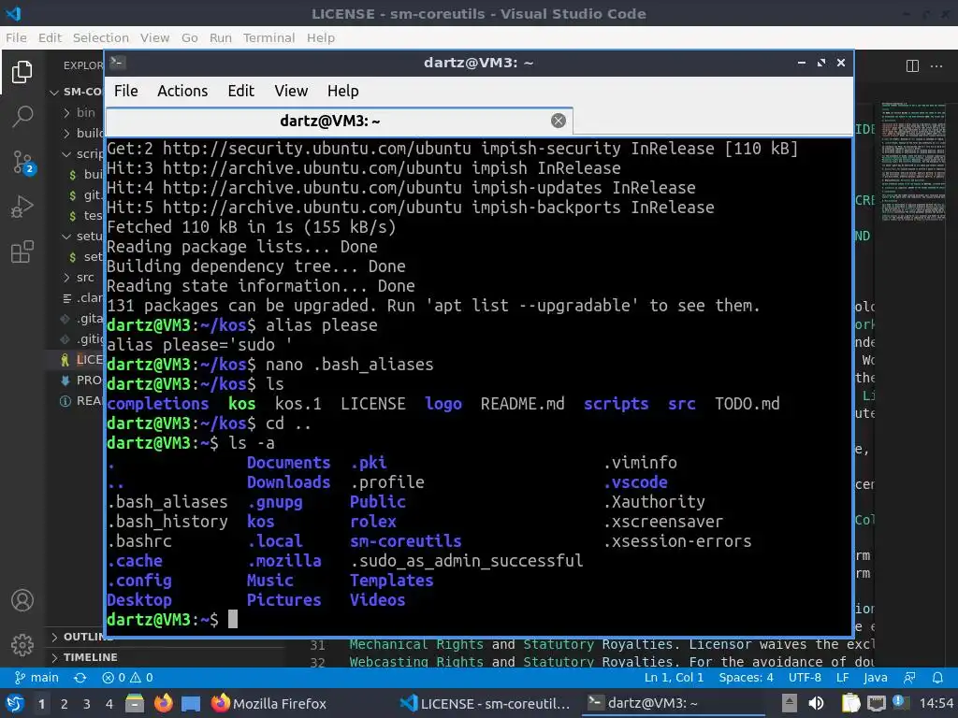The height and width of the screenshot is (718, 958).
Task: Change line ending via LF status item
Action: [x=843, y=678]
